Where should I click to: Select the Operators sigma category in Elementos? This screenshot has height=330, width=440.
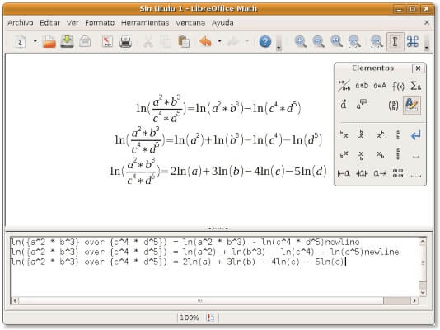[415, 85]
